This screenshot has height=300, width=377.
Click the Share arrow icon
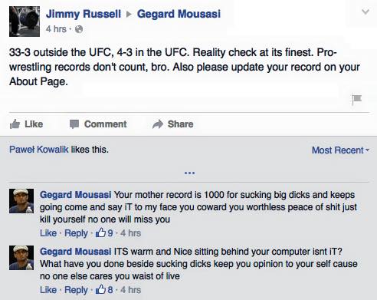[158, 124]
